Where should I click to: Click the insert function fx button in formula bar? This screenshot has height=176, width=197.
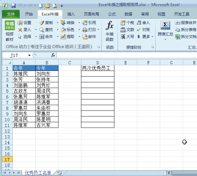[x=53, y=55]
